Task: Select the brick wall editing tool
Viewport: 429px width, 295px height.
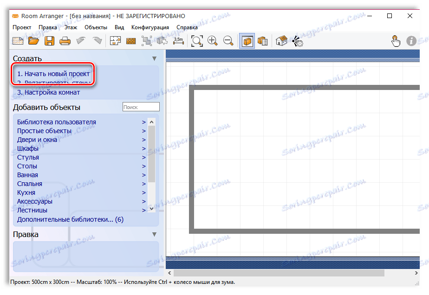Action: click(131, 41)
